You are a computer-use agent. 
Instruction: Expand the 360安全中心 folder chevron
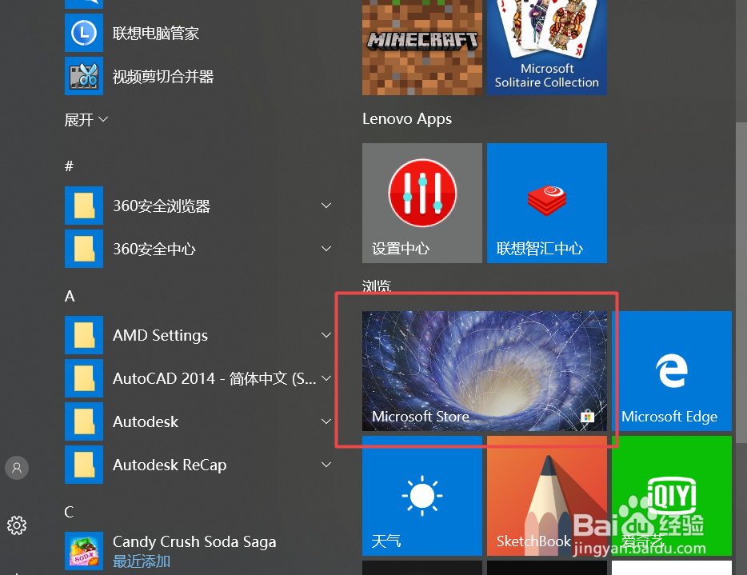(326, 249)
